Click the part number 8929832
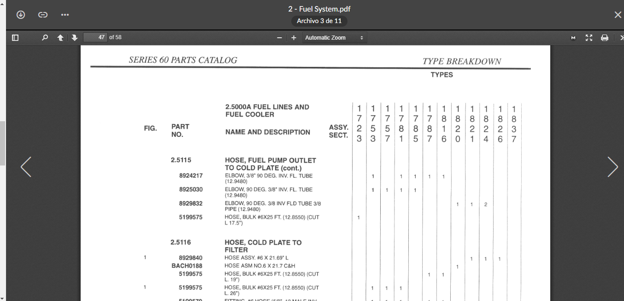The height and width of the screenshot is (301, 624). pos(191,203)
